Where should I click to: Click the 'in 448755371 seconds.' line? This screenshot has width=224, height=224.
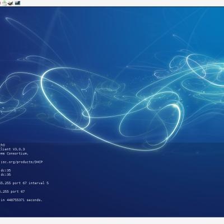(x=21, y=200)
